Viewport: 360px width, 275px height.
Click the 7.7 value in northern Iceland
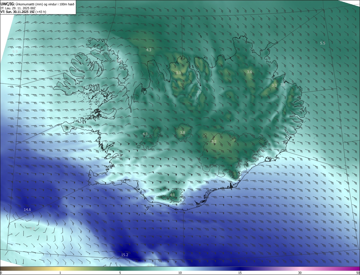click(199, 93)
